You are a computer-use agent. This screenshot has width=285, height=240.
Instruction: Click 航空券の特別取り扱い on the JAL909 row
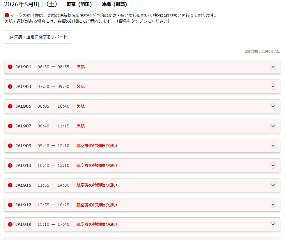click(x=97, y=146)
